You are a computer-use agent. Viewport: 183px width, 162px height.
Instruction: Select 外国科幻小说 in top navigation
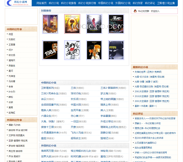[x=123, y=3]
